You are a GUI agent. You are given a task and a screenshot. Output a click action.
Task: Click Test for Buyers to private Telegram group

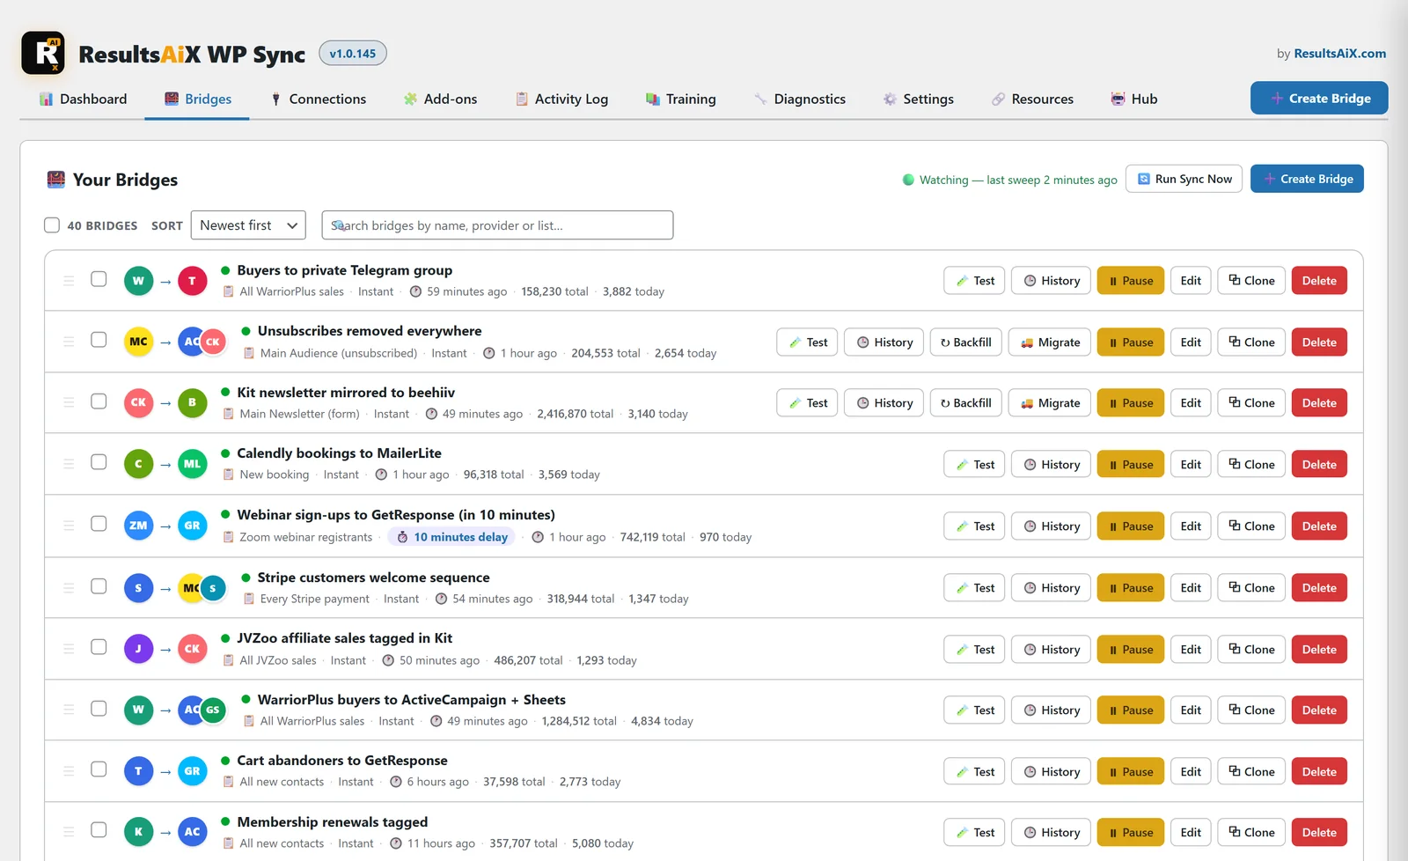tap(974, 281)
